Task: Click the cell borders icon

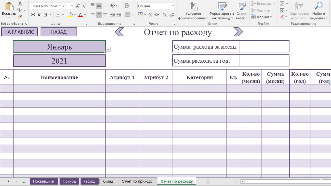Action: pyautogui.click(x=58, y=15)
